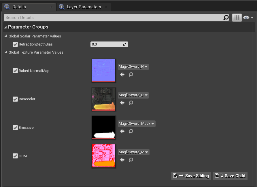Image resolution: width=257 pixels, height=187 pixels.
Task: Open the property matrix grid icon
Action: [x=237, y=18]
